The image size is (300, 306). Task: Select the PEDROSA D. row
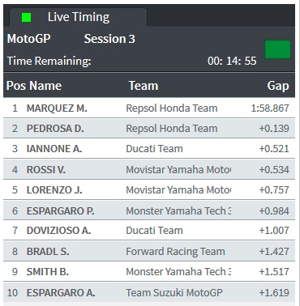(149, 129)
